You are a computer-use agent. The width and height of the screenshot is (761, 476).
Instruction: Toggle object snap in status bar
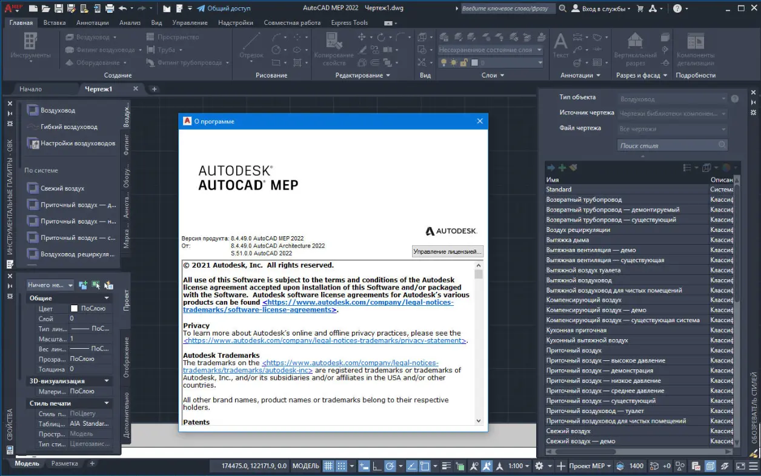(425, 466)
